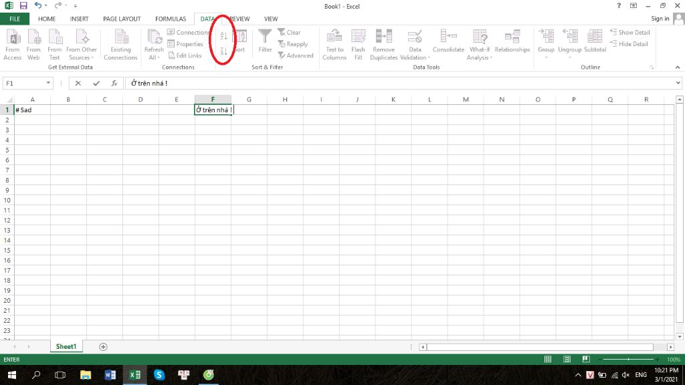This screenshot has height=385, width=685.
Task: Open Consolidate tool
Action: [x=448, y=41]
